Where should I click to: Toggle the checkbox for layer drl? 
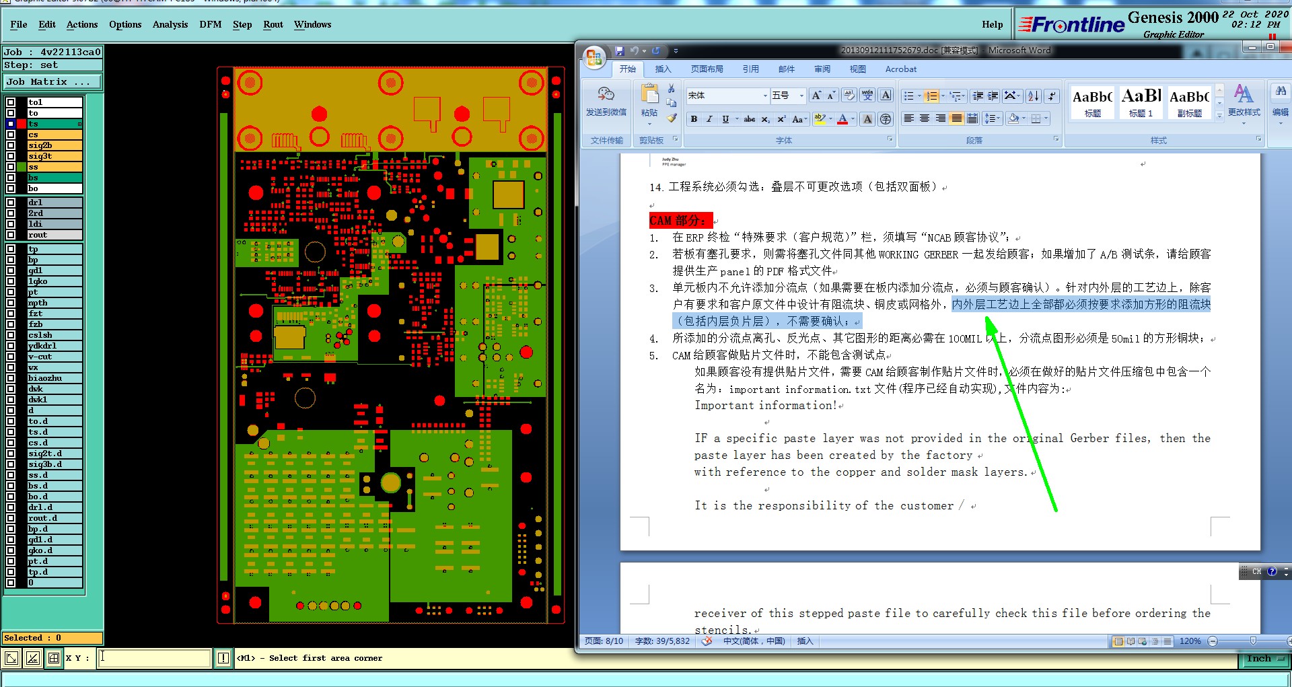[11, 203]
